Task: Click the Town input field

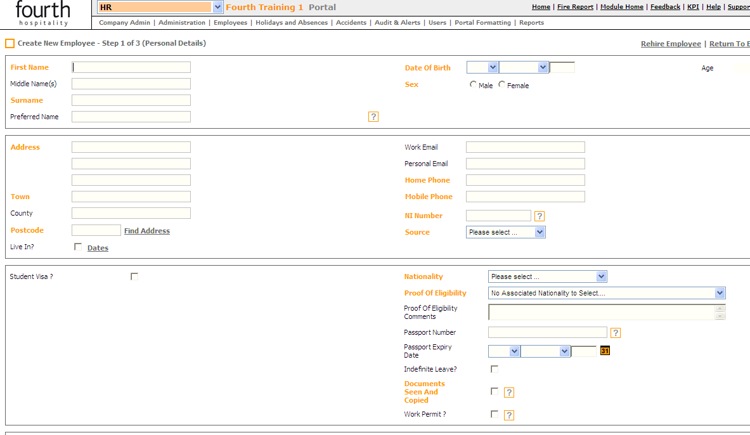Action: pos(131,197)
